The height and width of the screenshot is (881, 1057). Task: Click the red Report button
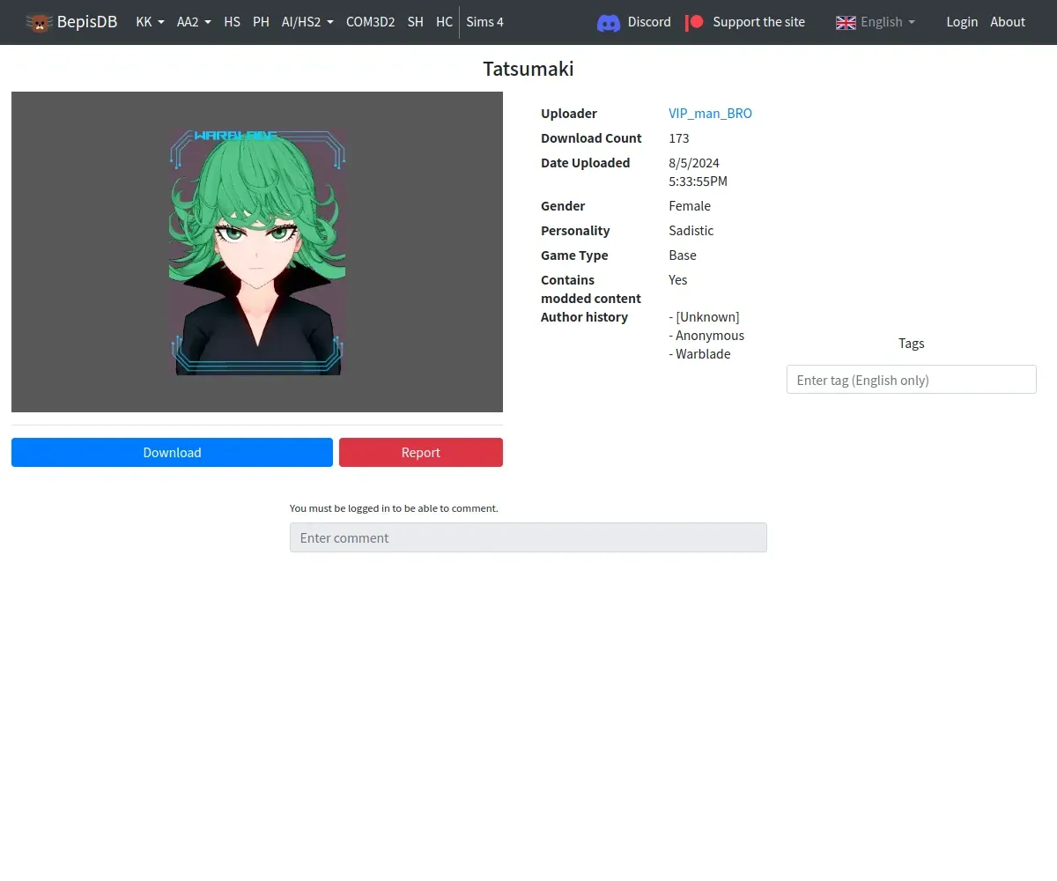[x=421, y=452]
